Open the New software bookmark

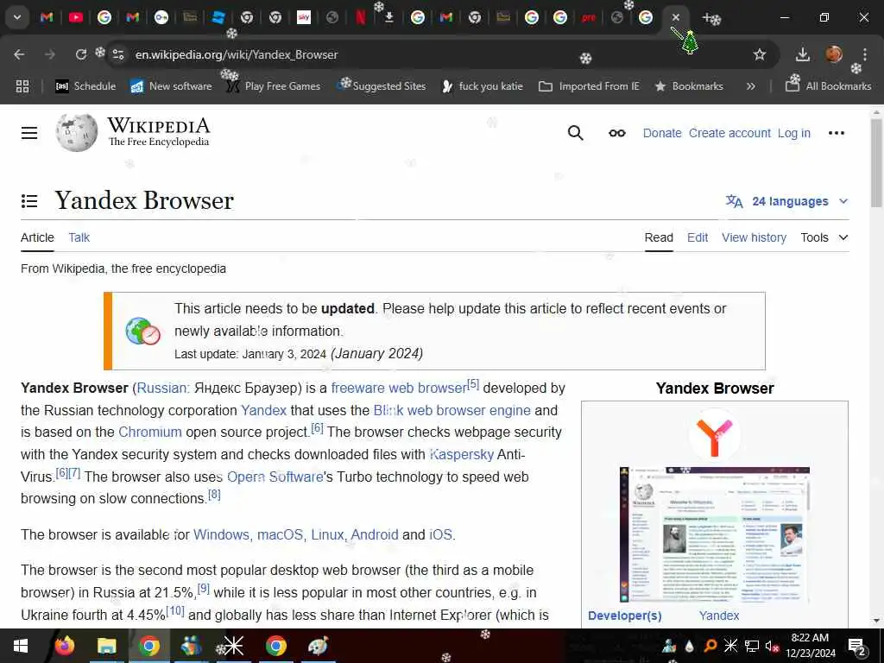(x=172, y=86)
